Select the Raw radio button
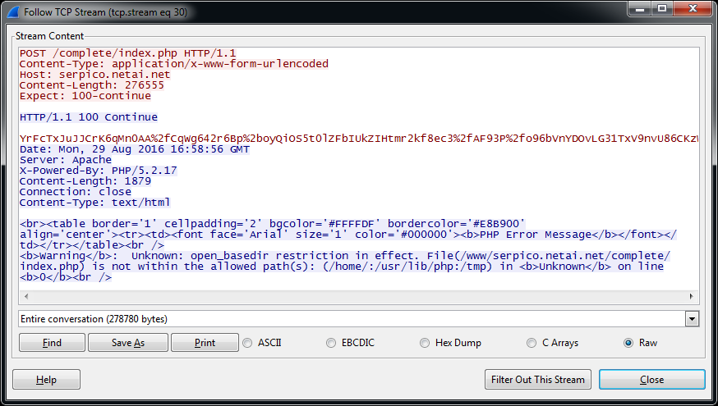 coord(628,343)
